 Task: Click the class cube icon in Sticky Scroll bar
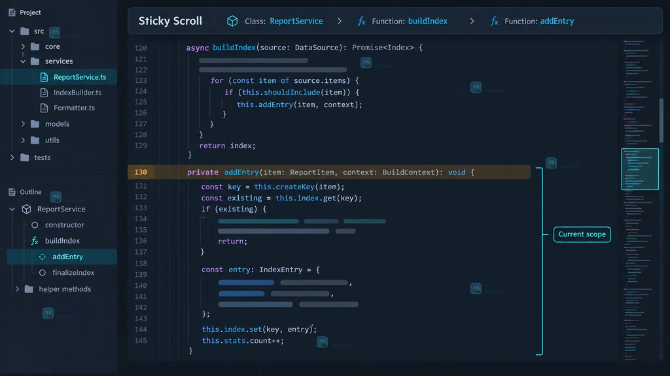pyautogui.click(x=232, y=21)
